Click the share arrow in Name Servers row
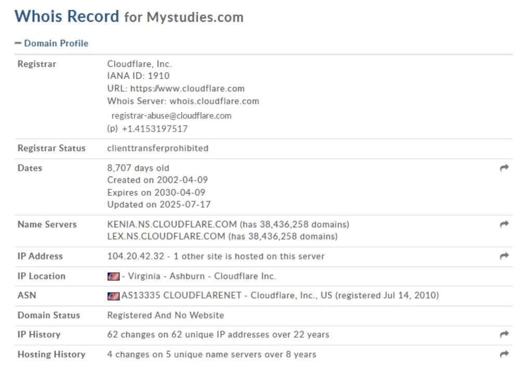Screen dimensions: 532x370 click(x=504, y=224)
